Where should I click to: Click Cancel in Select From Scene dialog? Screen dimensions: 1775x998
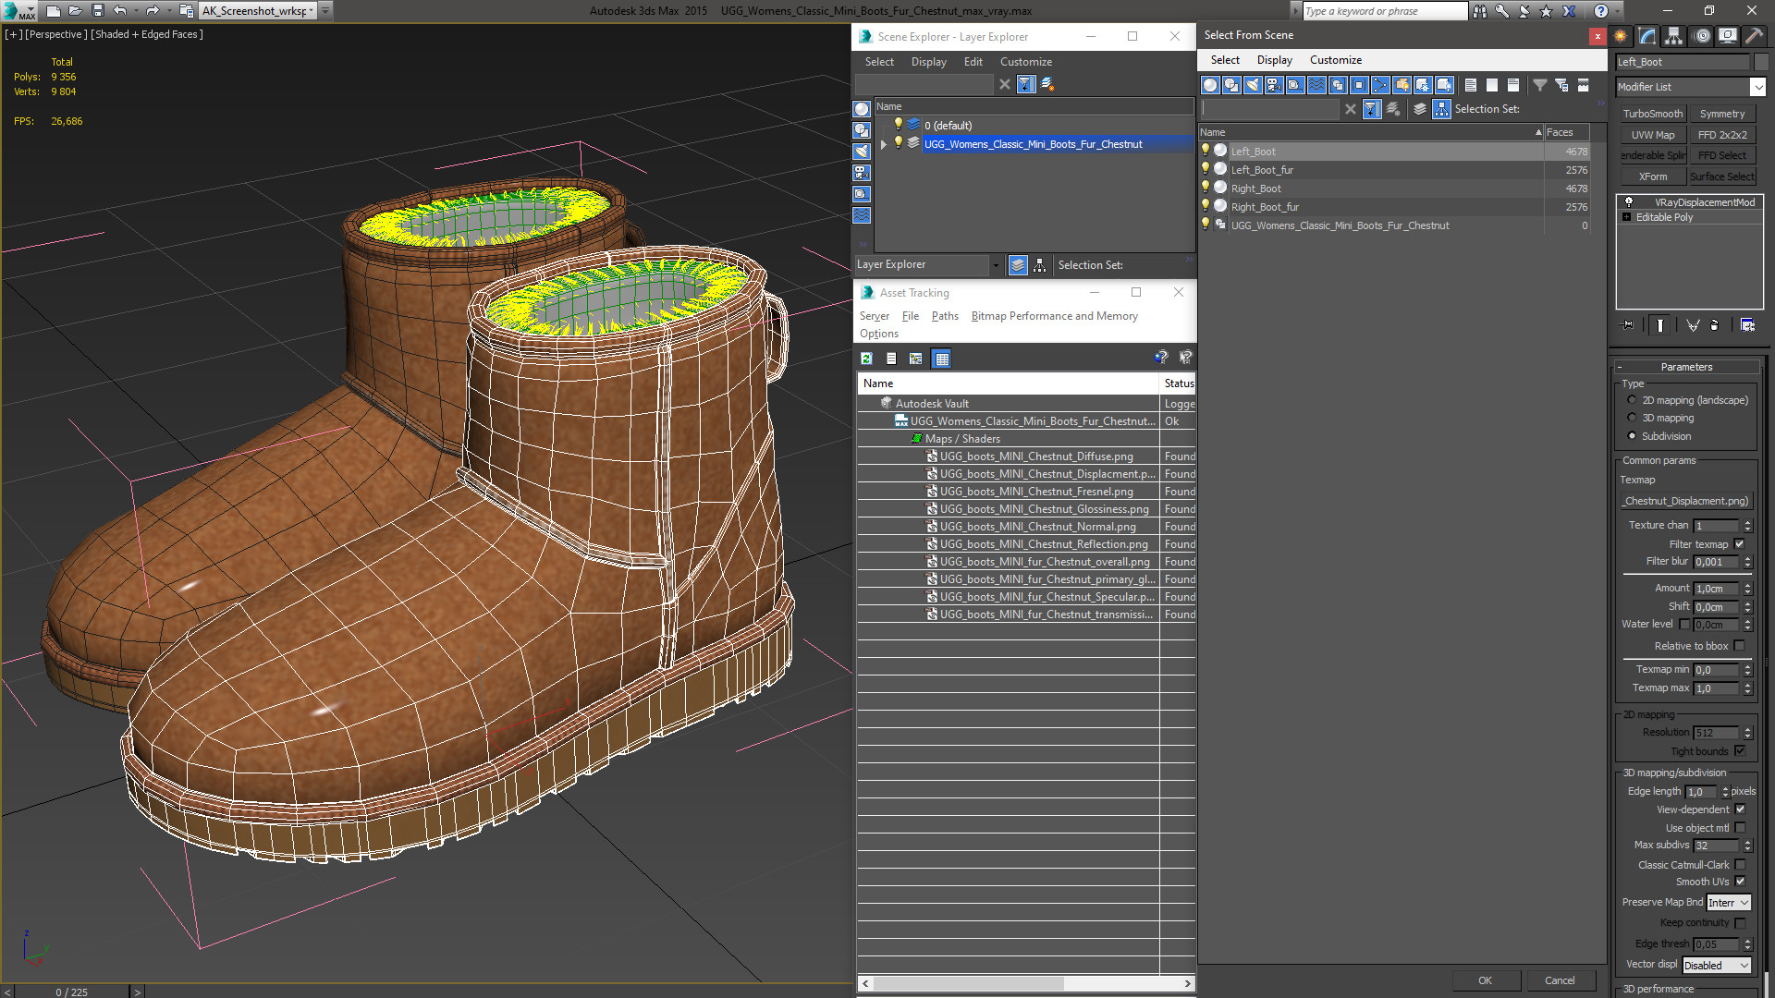[x=1560, y=980]
